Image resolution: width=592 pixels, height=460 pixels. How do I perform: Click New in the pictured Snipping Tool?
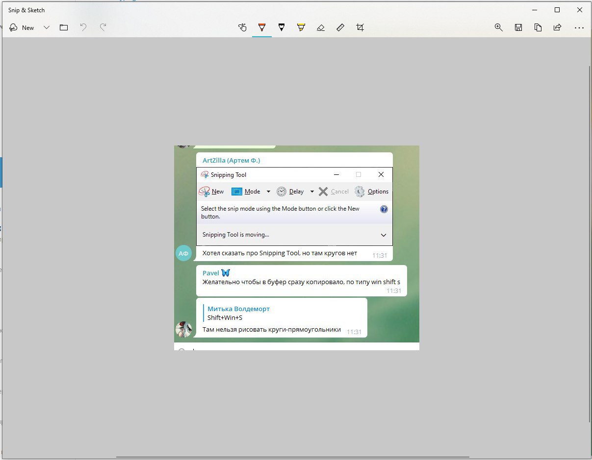coord(211,192)
